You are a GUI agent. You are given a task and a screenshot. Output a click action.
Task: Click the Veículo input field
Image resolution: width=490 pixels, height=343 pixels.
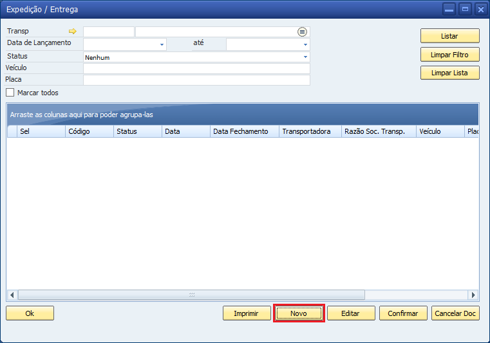click(196, 69)
